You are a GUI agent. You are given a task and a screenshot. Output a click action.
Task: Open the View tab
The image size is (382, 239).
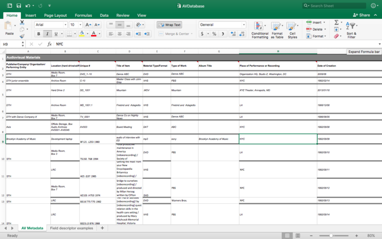(x=142, y=15)
